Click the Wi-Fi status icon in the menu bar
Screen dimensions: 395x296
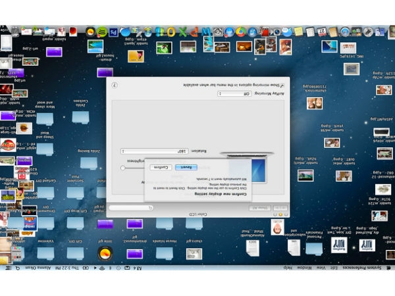(102, 268)
